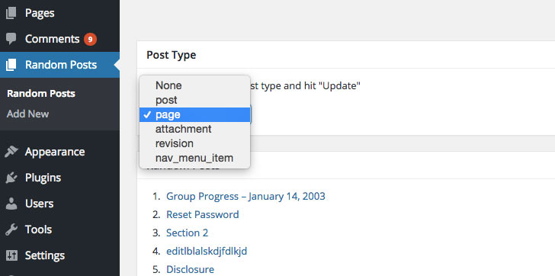Click the Random Posts menu icon
Viewport: 555px width, 276px height.
coord(11,65)
